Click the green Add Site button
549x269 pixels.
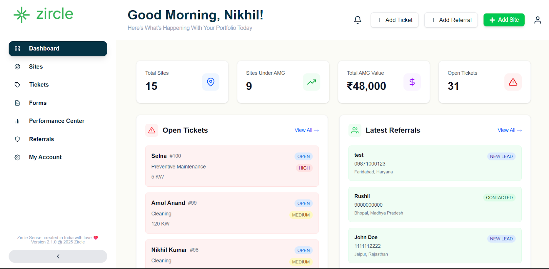point(504,20)
